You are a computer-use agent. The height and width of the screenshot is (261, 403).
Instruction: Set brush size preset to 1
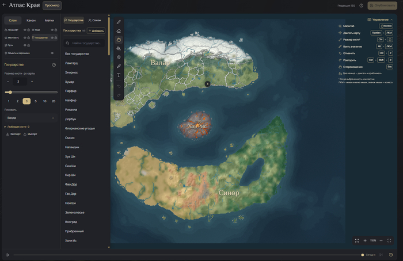(x=9, y=101)
